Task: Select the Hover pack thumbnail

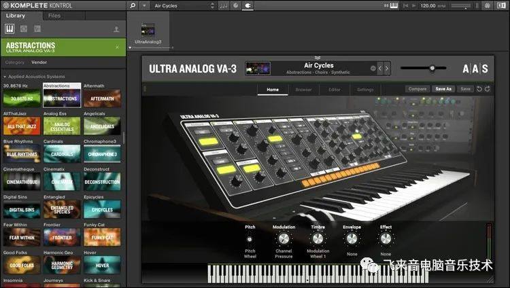Action: tap(102, 265)
